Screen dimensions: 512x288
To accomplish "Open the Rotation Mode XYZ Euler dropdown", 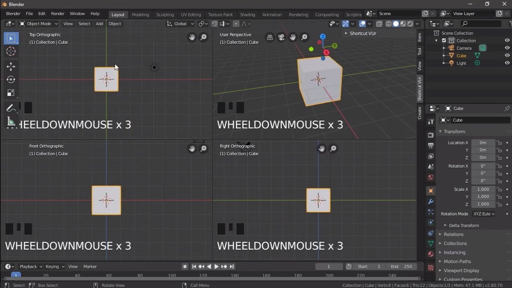I will point(484,214).
